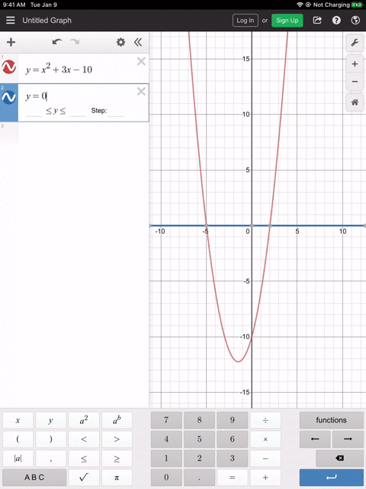This screenshot has height=489, width=366.
Task: Set the lower bound of y slider
Action: point(34,111)
